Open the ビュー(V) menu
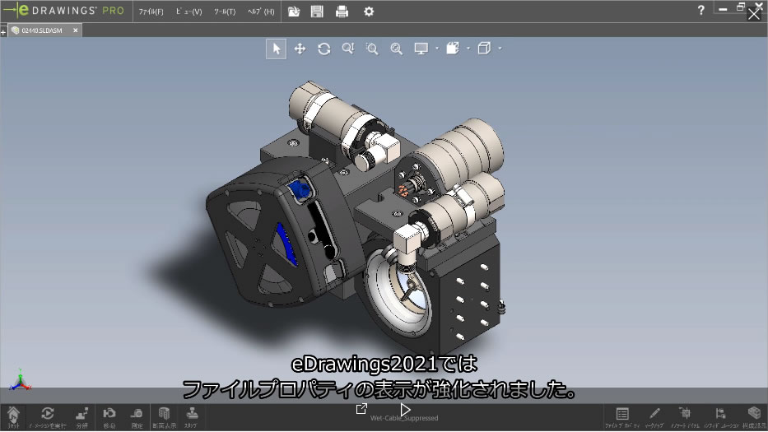The height and width of the screenshot is (432, 768). tap(189, 12)
